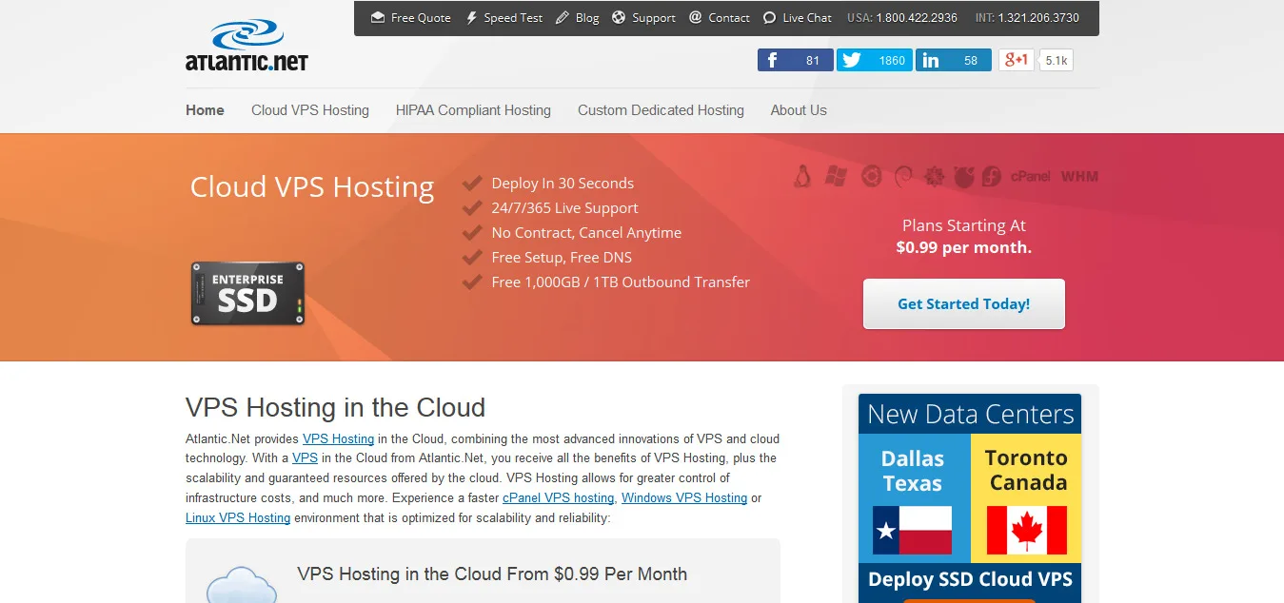Open the Custom Dedicated Hosting menu
The image size is (1284, 603).
661,110
